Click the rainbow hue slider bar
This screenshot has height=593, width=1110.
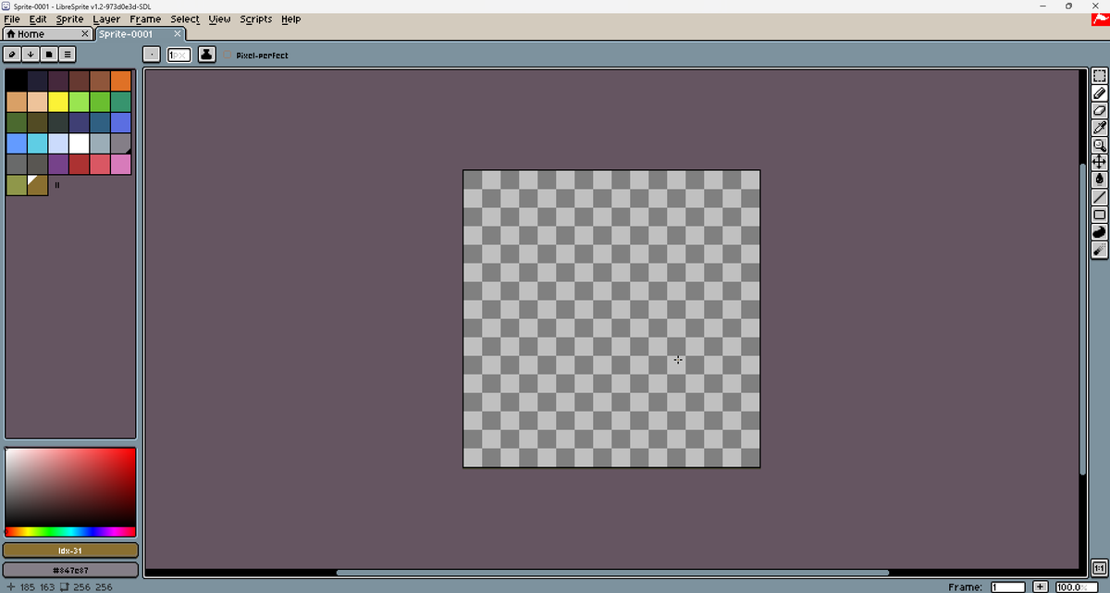coord(70,532)
